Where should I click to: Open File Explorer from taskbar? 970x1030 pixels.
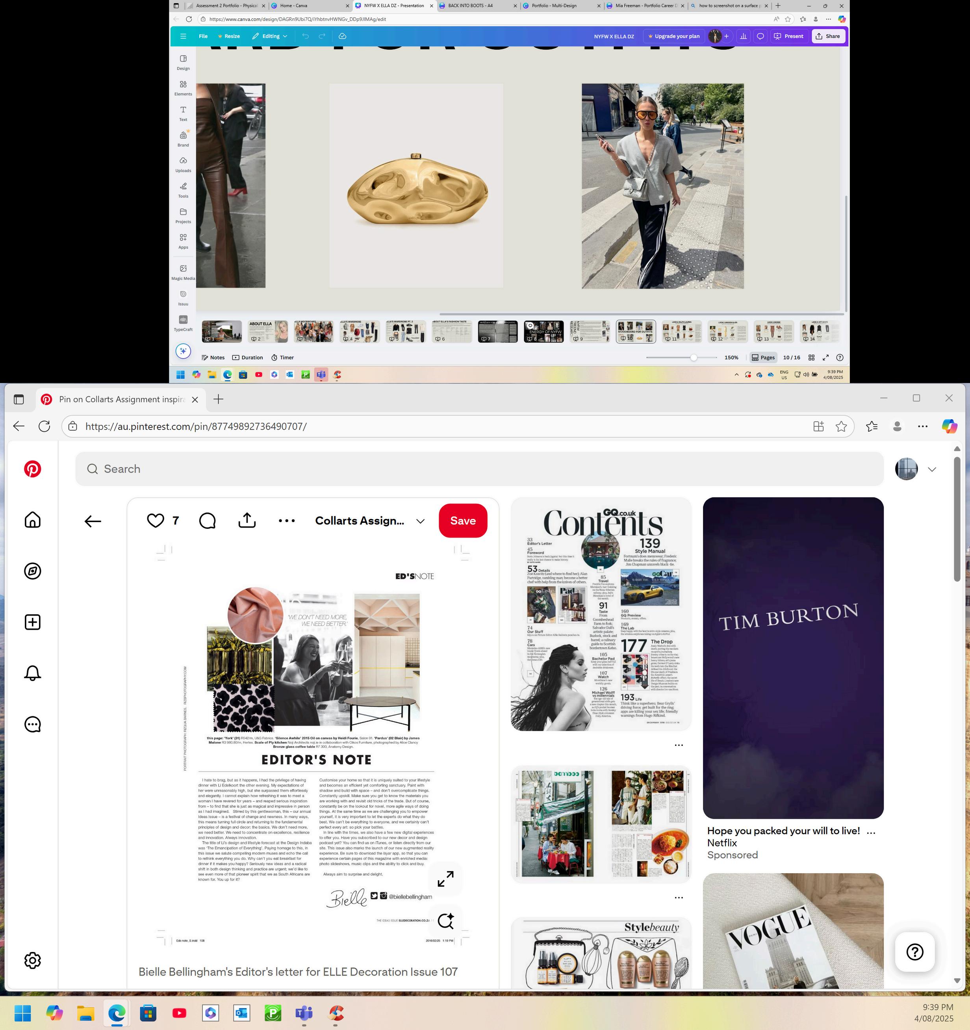point(85,1012)
